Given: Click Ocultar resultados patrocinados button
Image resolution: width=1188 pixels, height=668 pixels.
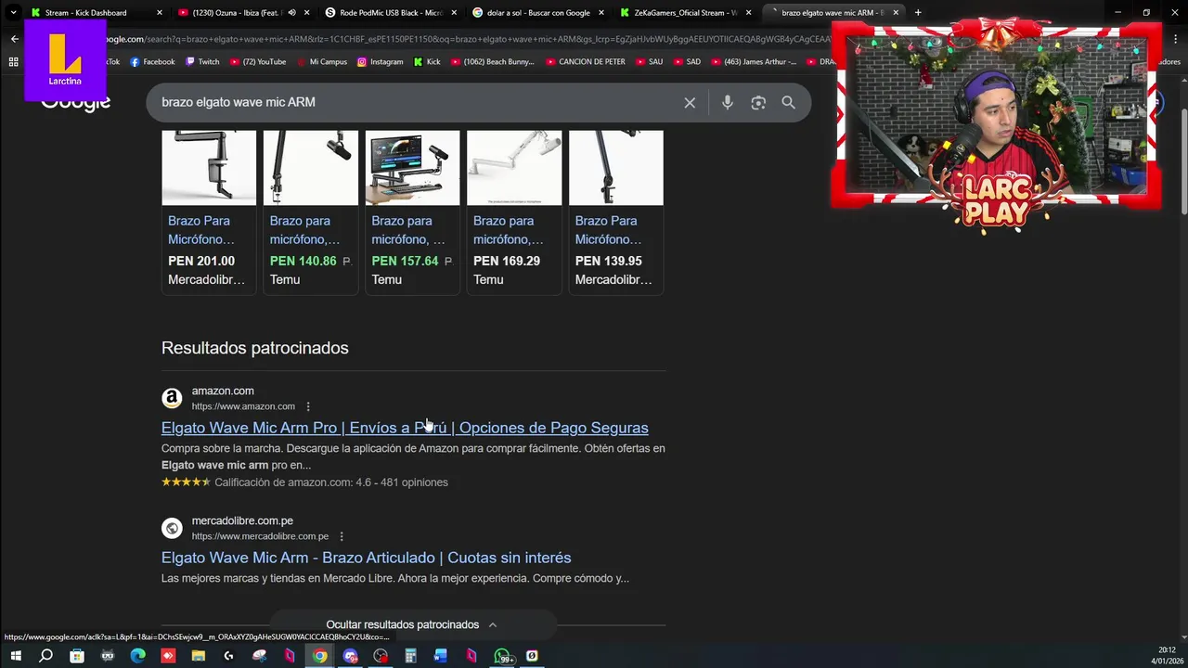Looking at the screenshot, I should [x=412, y=625].
